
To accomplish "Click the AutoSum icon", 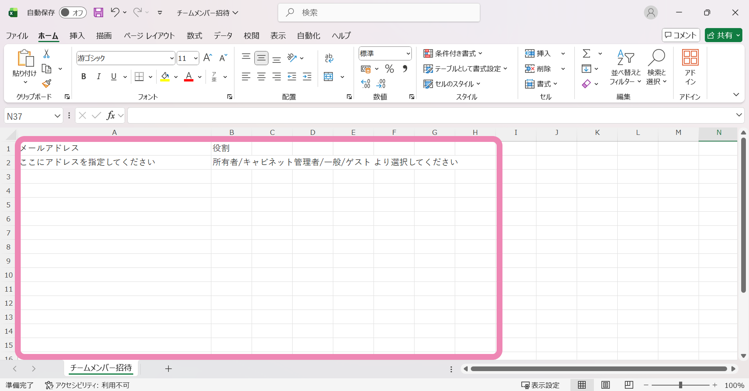I will click(x=587, y=53).
